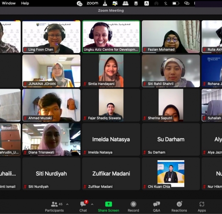
Task: Click the Record button
Action: tap(133, 207)
